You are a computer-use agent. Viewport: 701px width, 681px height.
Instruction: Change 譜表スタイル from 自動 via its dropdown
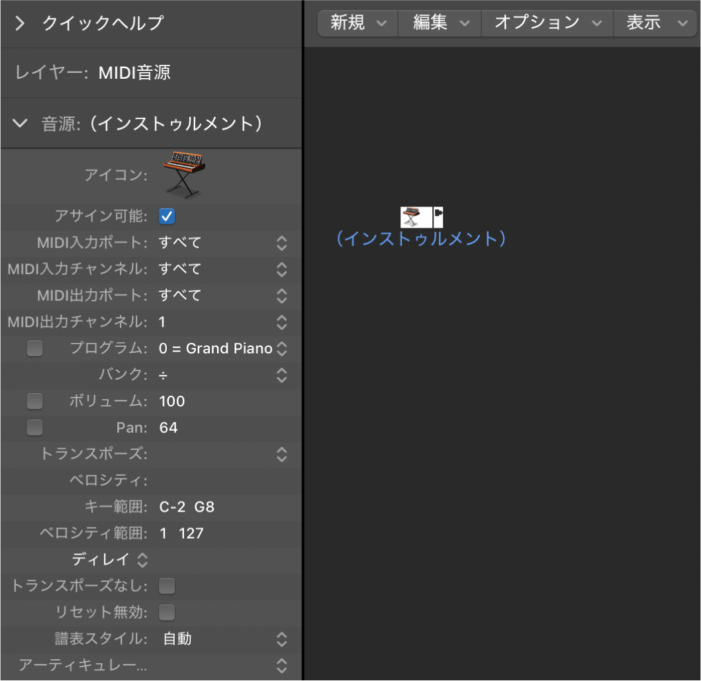[x=281, y=639]
